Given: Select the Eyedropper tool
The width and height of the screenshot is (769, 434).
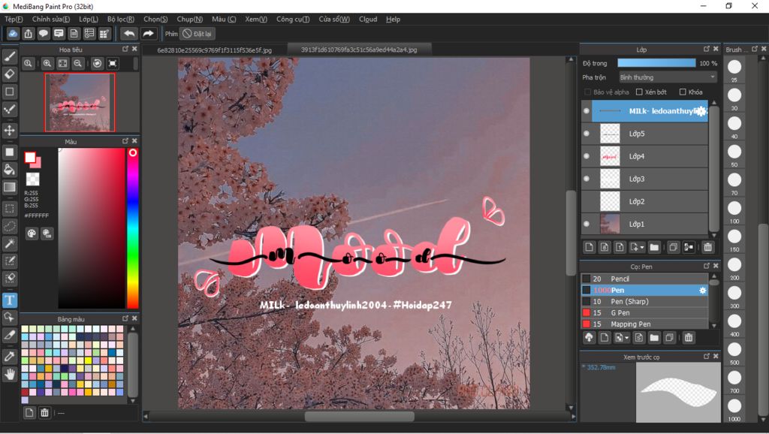Looking at the screenshot, I should click(x=9, y=357).
